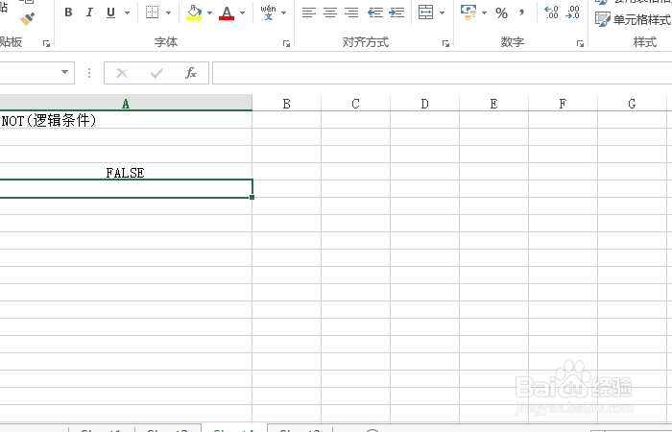
Task: Select column B header
Action: click(287, 104)
